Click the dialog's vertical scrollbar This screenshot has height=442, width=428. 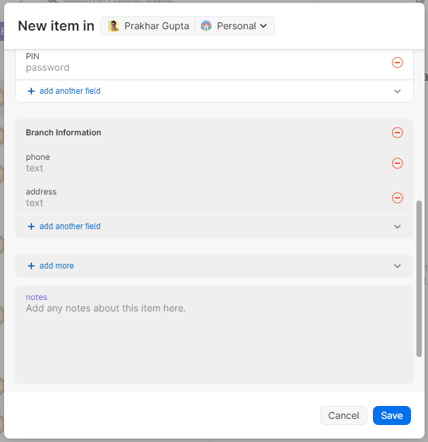419,279
